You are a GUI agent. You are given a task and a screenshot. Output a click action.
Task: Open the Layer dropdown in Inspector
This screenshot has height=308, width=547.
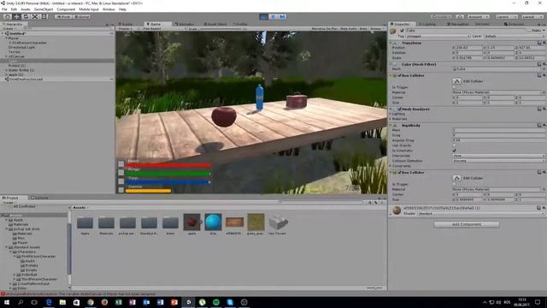tap(515, 36)
